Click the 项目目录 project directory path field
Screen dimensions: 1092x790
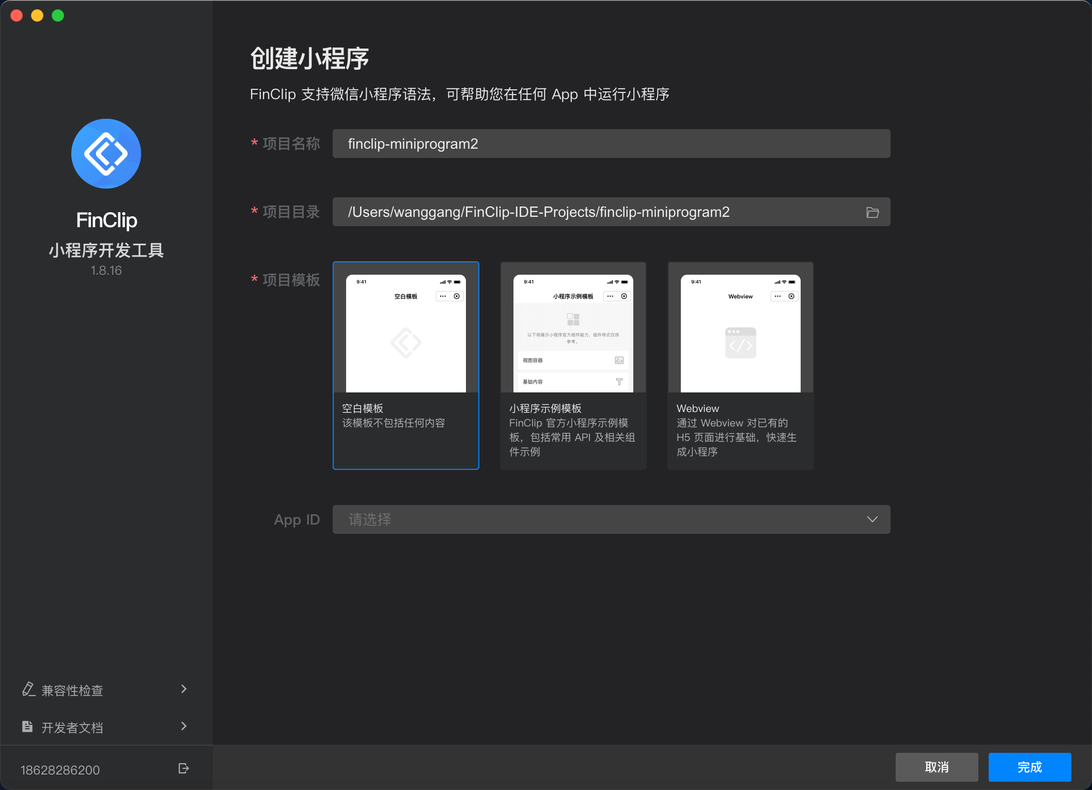click(594, 212)
